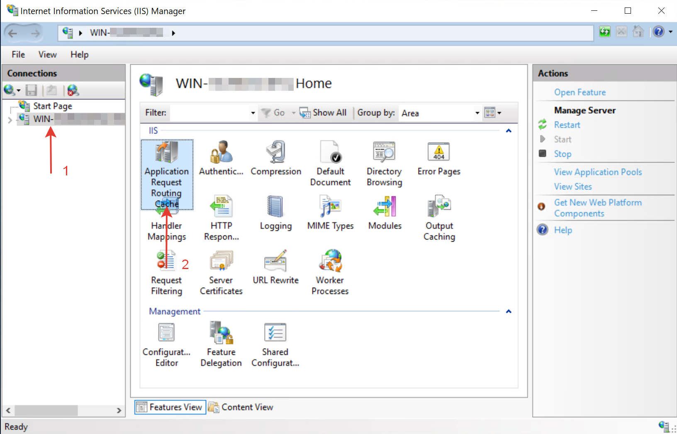Click the Show All button
The height and width of the screenshot is (434, 677).
pos(323,112)
